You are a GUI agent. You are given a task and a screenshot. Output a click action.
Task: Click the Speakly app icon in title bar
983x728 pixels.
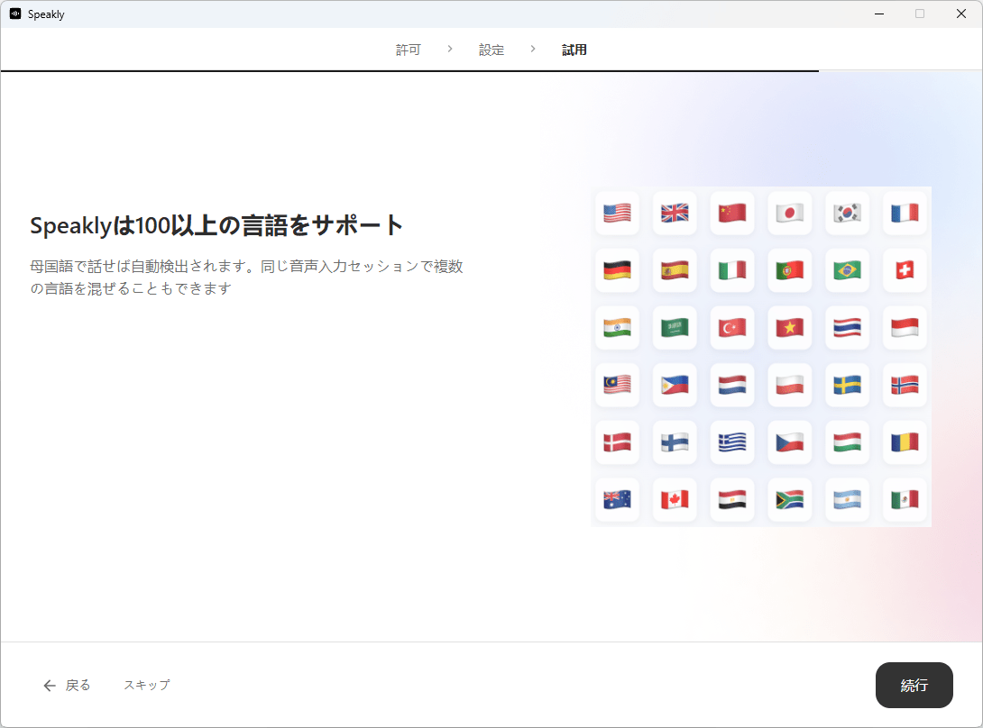(15, 14)
